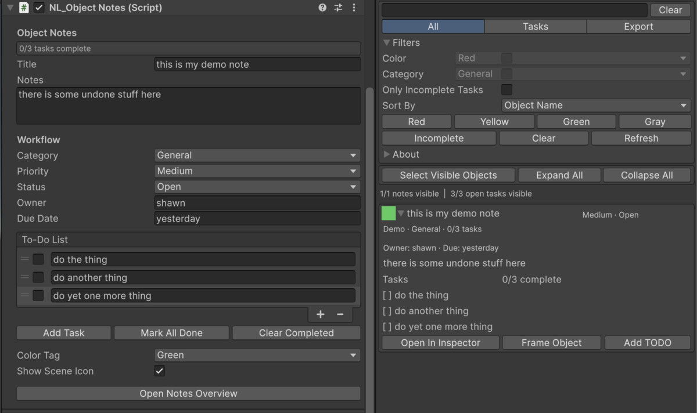697x413 pixels.
Task: Open the script component help icon
Action: [x=322, y=8]
